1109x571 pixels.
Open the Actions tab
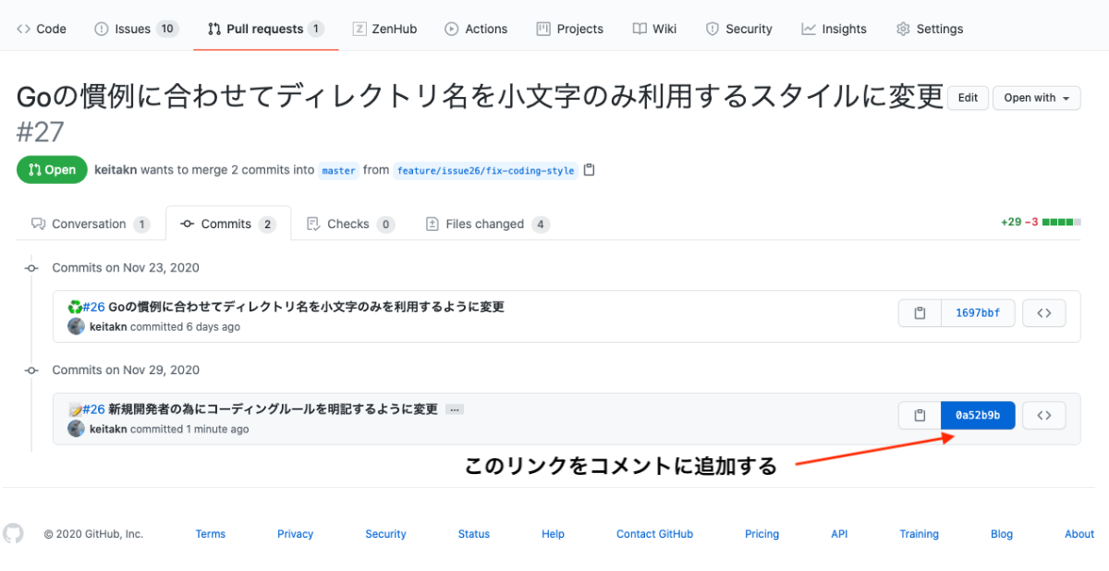click(x=476, y=29)
